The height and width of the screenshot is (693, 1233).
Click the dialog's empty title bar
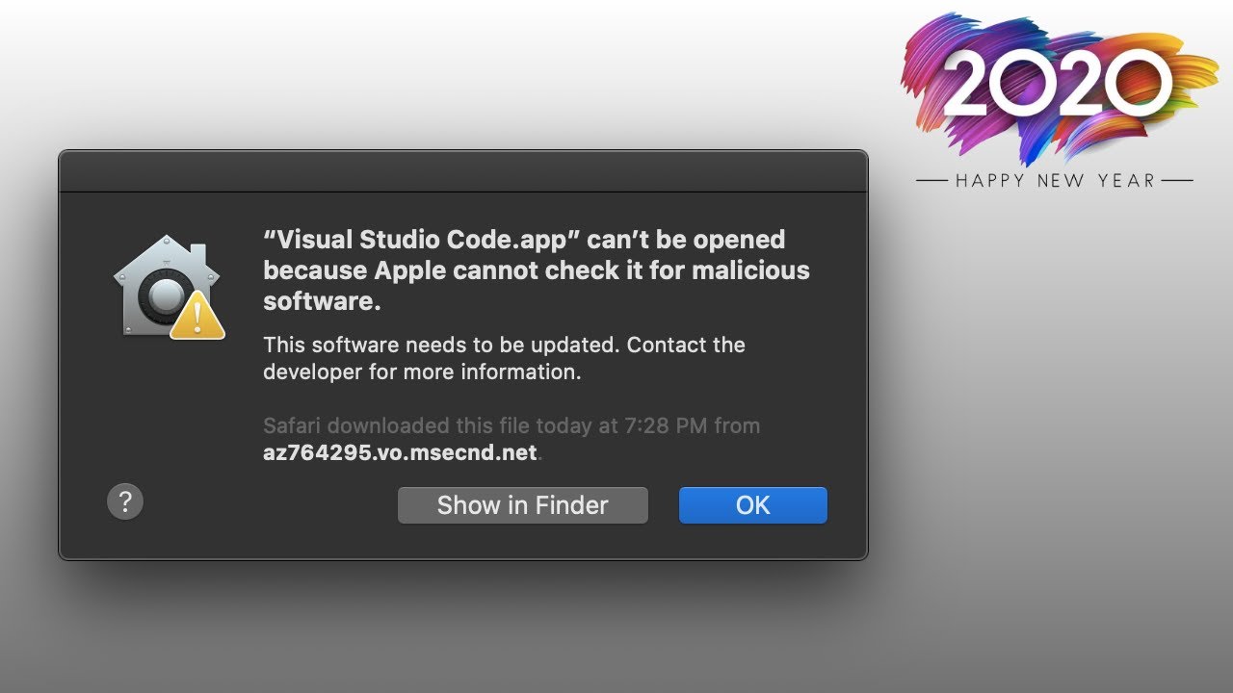462,171
